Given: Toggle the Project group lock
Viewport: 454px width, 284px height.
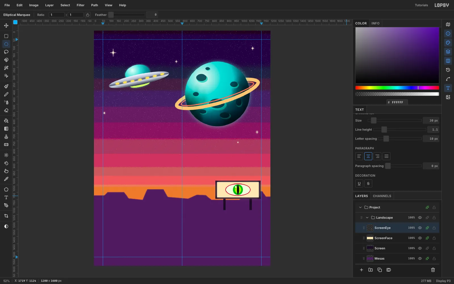Looking at the screenshot, I should click(x=434, y=207).
